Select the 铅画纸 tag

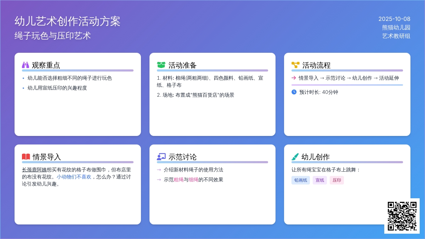click(301, 180)
